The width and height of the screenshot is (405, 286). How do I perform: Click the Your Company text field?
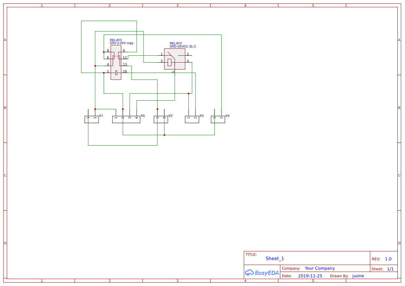319,268
